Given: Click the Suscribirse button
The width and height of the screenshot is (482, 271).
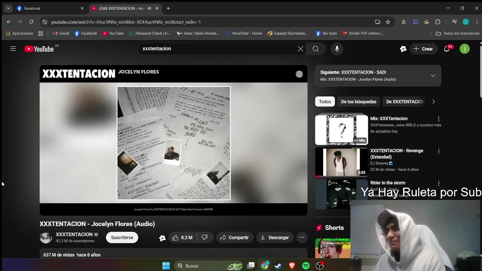Looking at the screenshot, I should click(x=122, y=238).
